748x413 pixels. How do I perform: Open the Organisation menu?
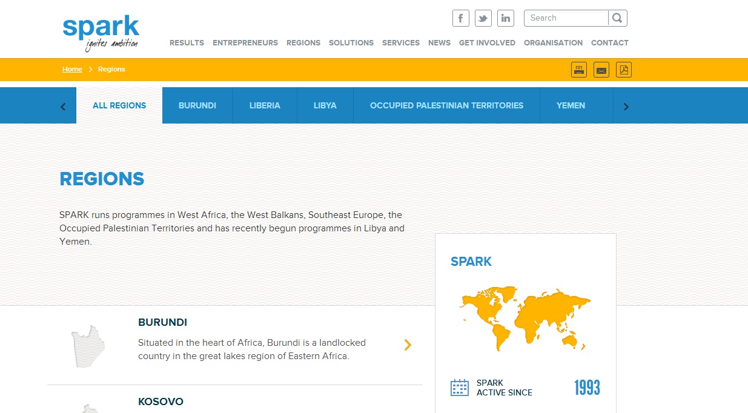[x=553, y=43]
